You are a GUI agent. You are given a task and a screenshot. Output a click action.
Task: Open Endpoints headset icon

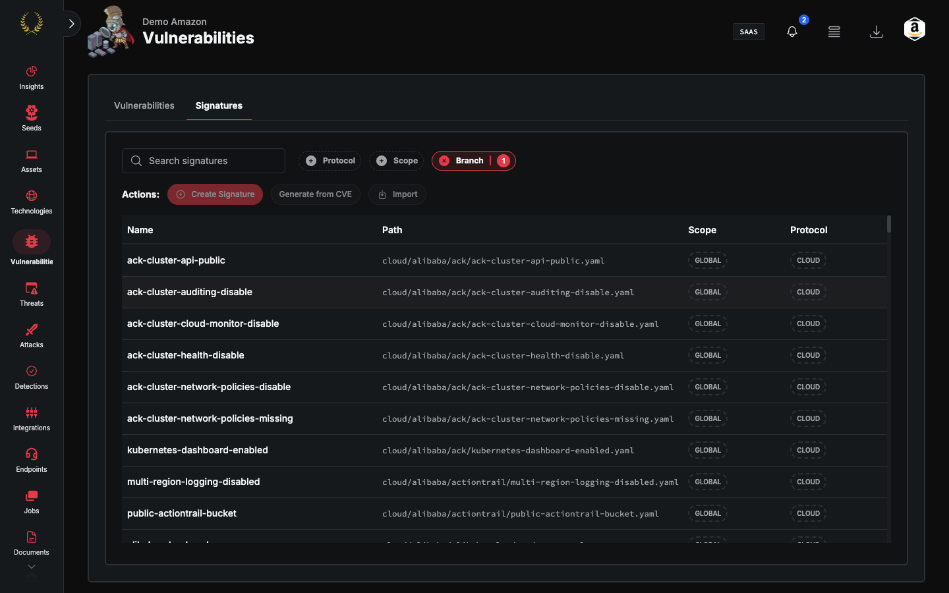32,454
